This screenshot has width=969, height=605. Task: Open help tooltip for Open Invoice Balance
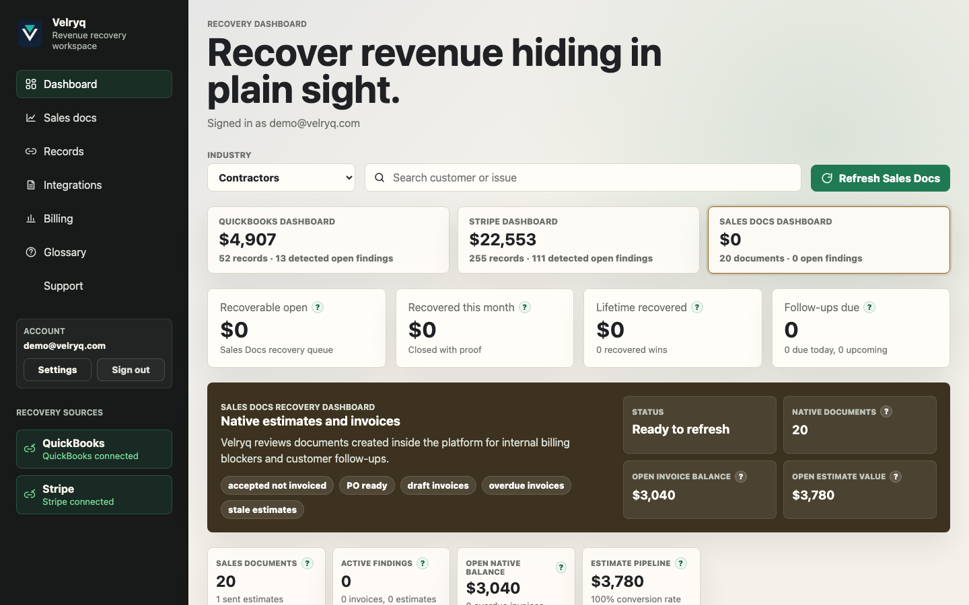741,477
